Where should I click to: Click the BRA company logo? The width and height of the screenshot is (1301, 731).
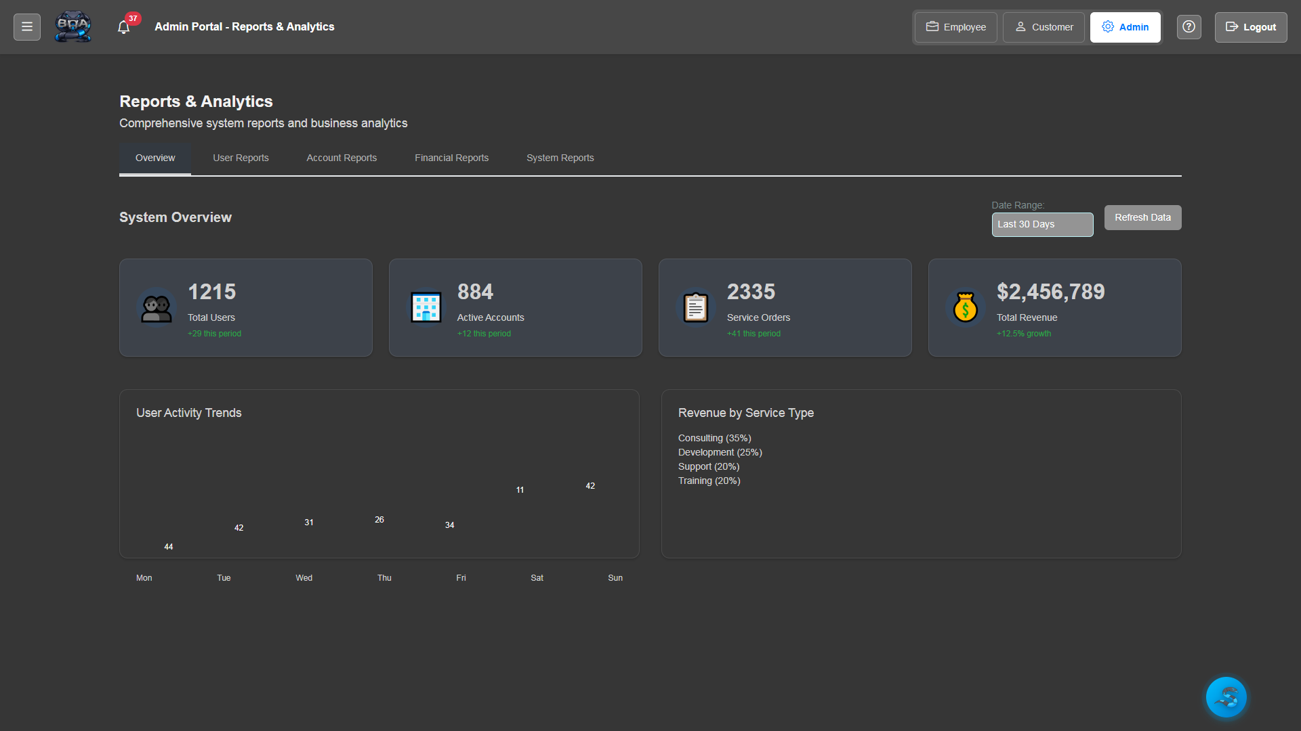click(x=73, y=26)
